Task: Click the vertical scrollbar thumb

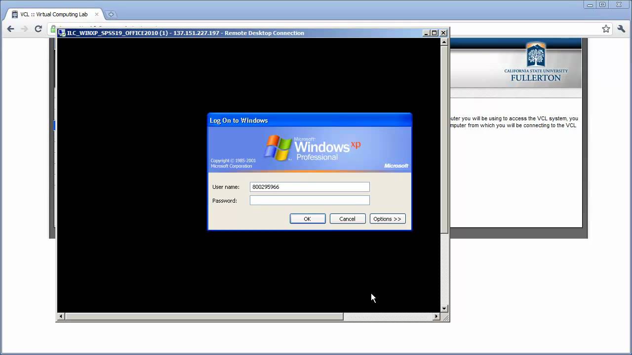Action: pos(444,140)
